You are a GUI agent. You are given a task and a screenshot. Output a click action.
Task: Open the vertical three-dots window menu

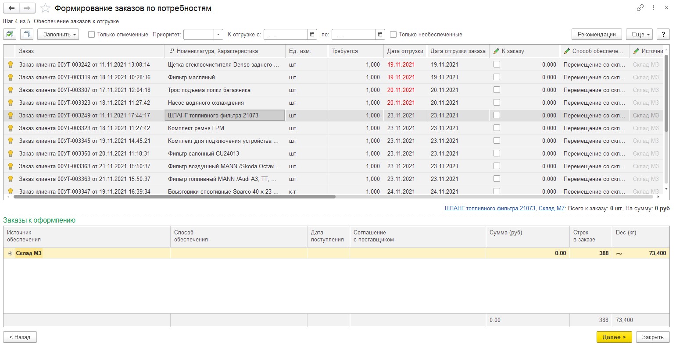tap(654, 8)
